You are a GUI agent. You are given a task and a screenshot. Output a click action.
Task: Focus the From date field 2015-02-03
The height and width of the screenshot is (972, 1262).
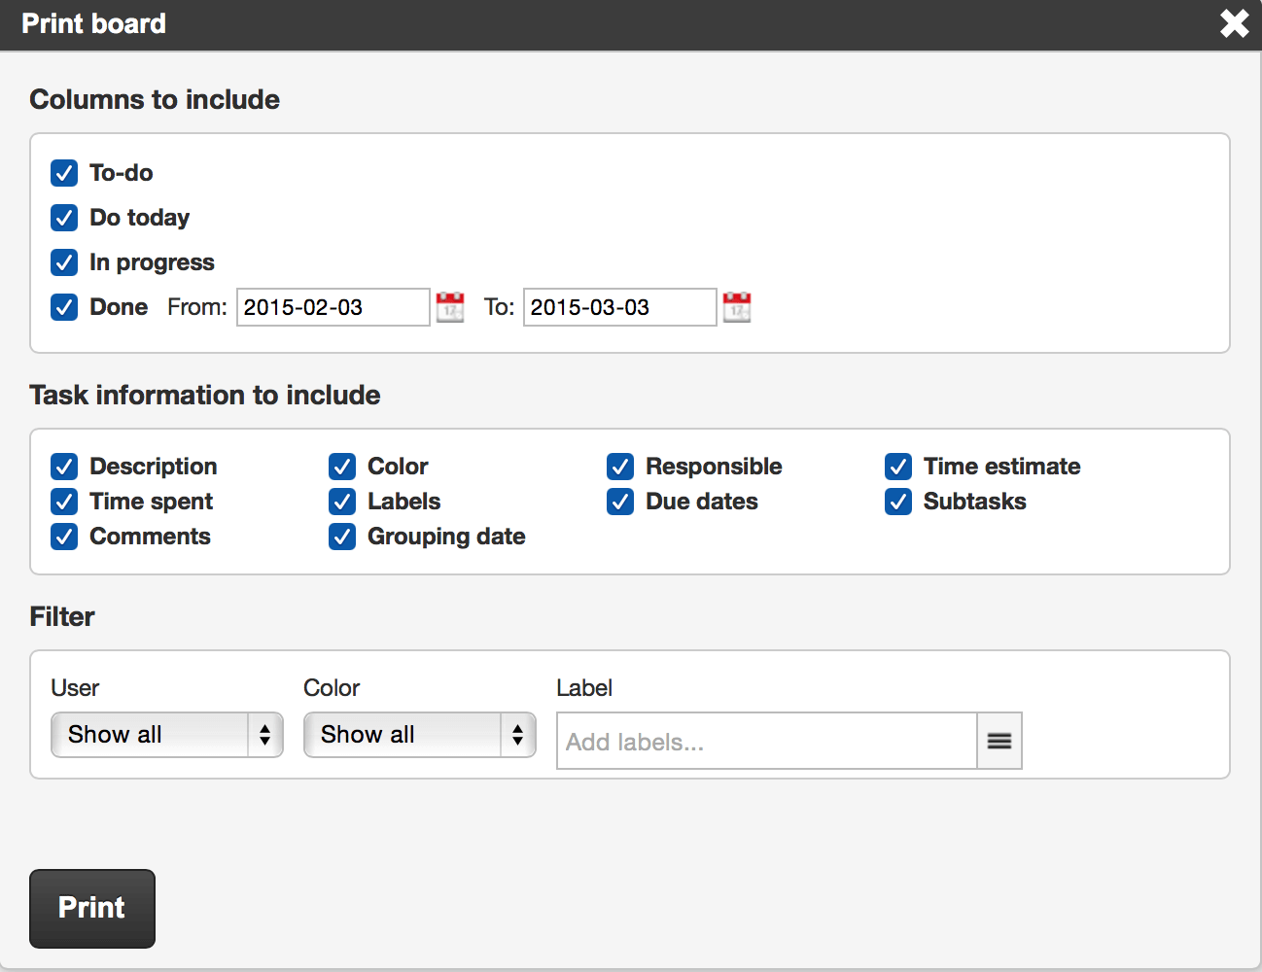(x=333, y=307)
